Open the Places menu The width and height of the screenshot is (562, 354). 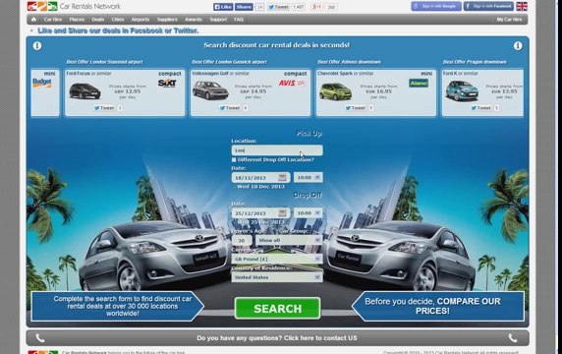(x=77, y=20)
